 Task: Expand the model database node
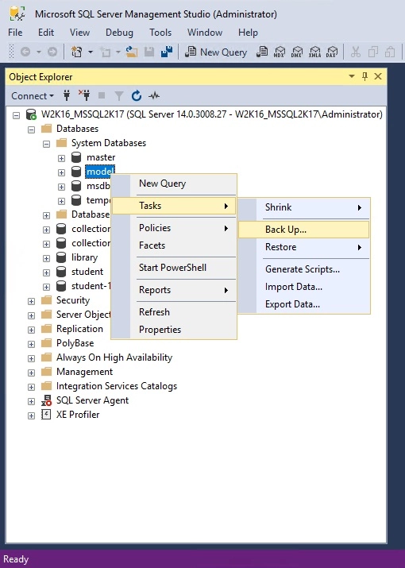point(62,172)
